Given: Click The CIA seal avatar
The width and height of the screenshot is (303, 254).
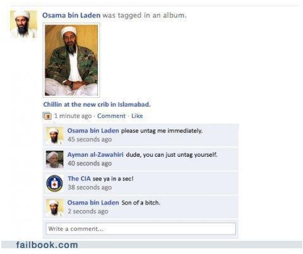Looking at the screenshot, I should coord(55,183).
